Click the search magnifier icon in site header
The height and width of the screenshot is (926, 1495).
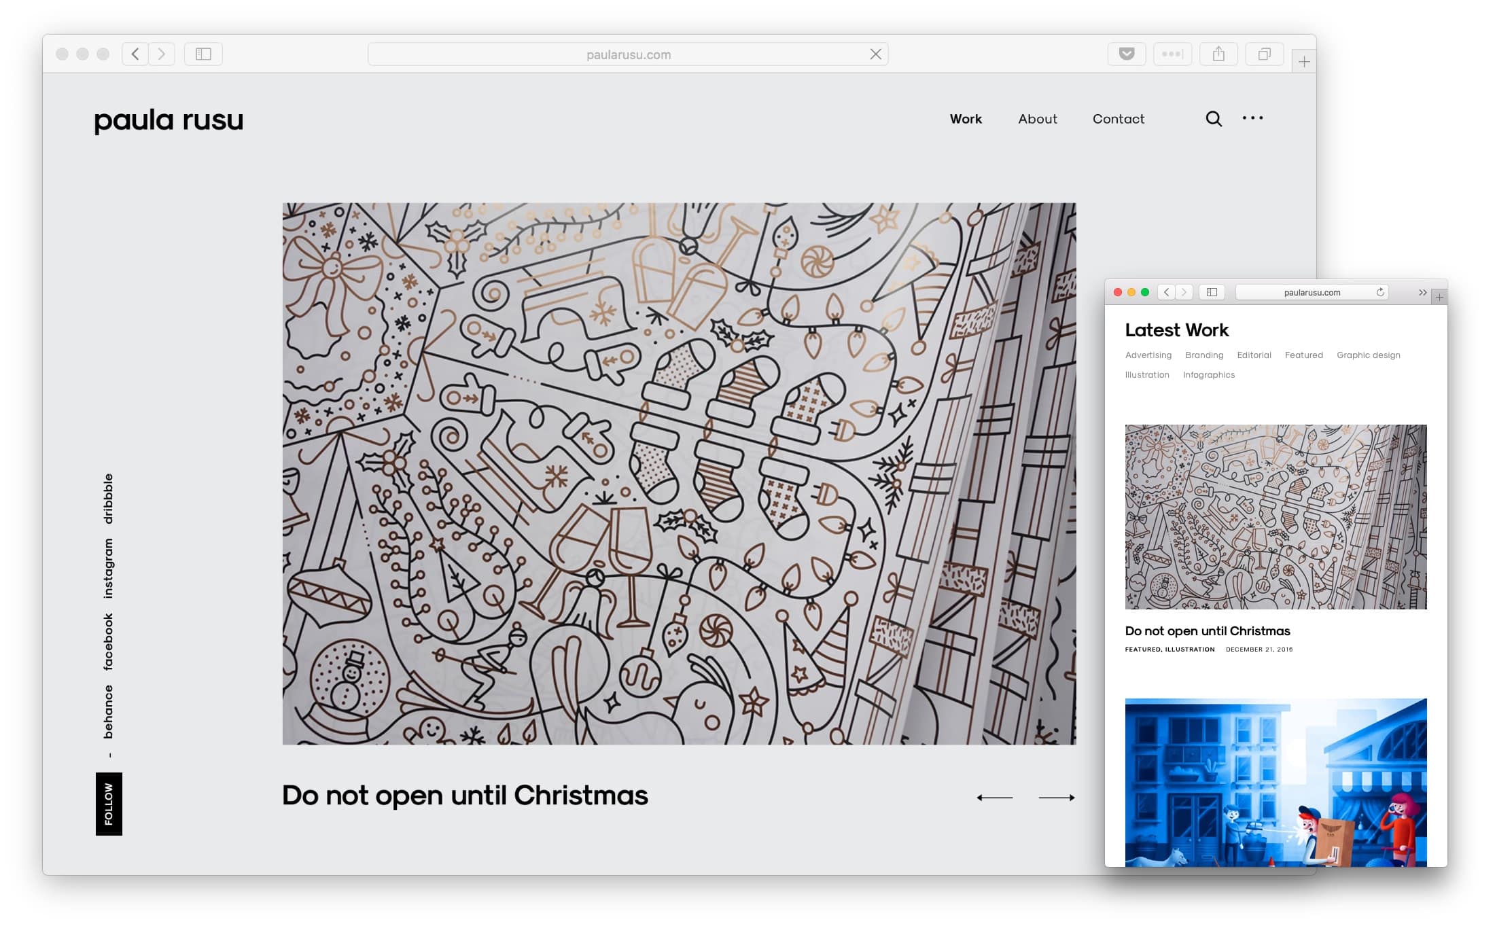[1213, 120]
